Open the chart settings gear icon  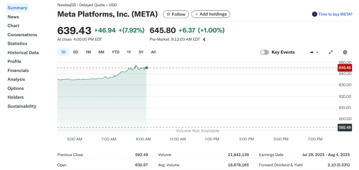click(345, 52)
